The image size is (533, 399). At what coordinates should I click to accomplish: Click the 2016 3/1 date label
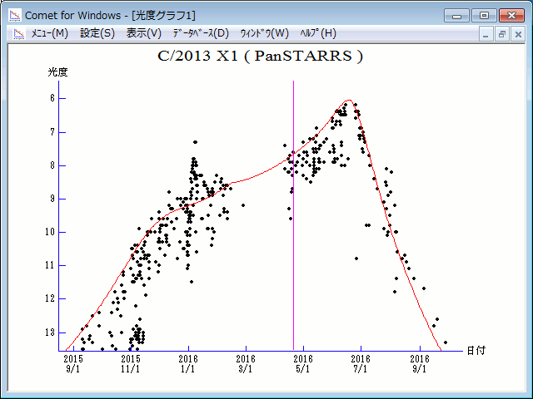click(246, 364)
